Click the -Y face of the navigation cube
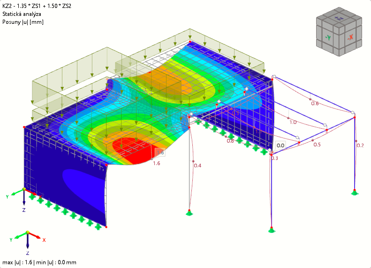The height and width of the screenshot is (268, 371). click(328, 37)
